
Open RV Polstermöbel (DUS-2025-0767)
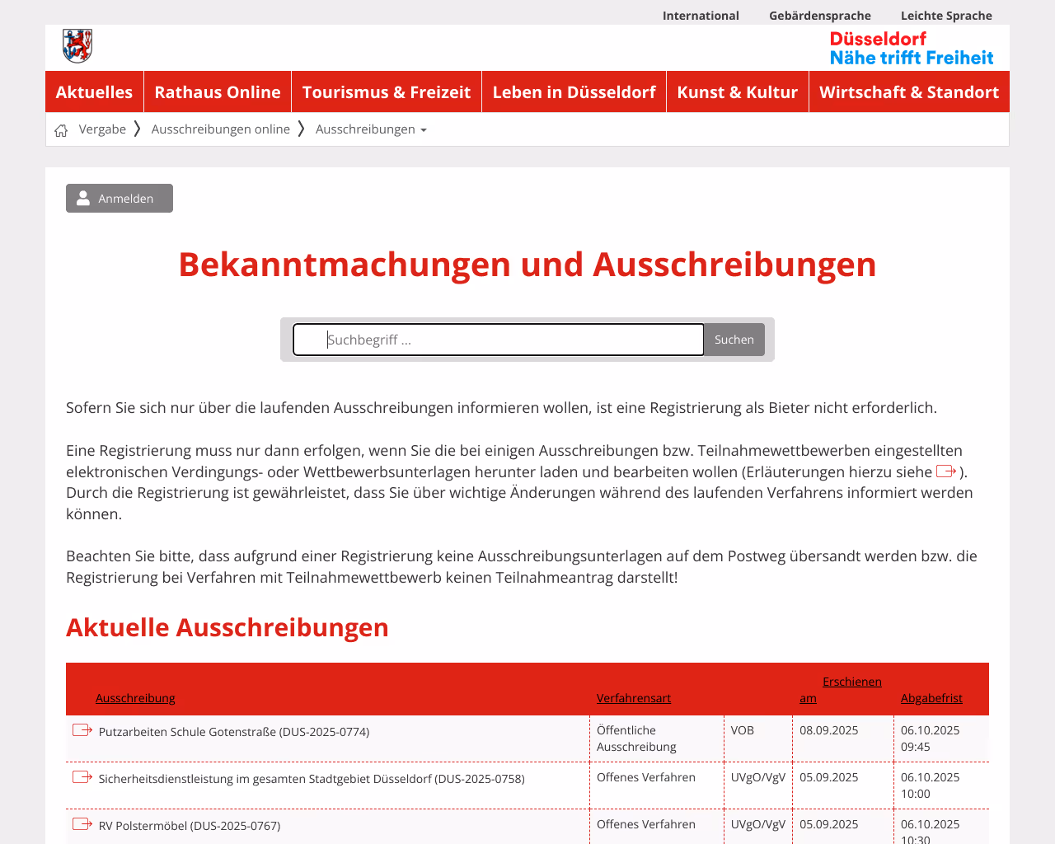tap(190, 826)
